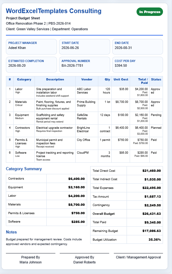Click the CloudPM vendor cell

[87, 156]
